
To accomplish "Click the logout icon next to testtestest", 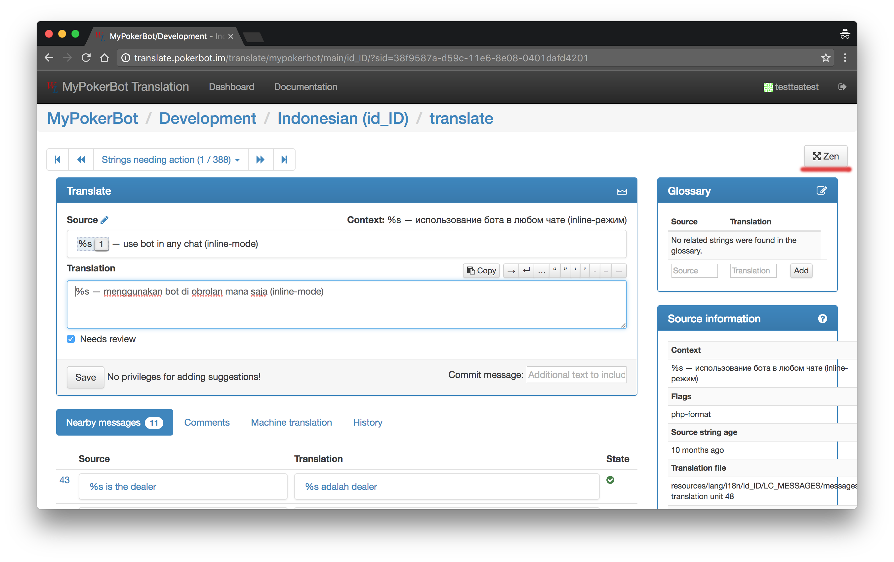I will click(x=842, y=87).
